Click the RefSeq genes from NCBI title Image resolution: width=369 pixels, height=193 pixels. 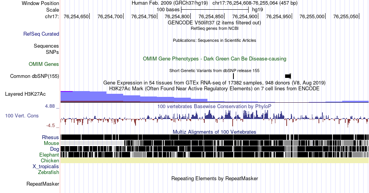tap(214, 28)
